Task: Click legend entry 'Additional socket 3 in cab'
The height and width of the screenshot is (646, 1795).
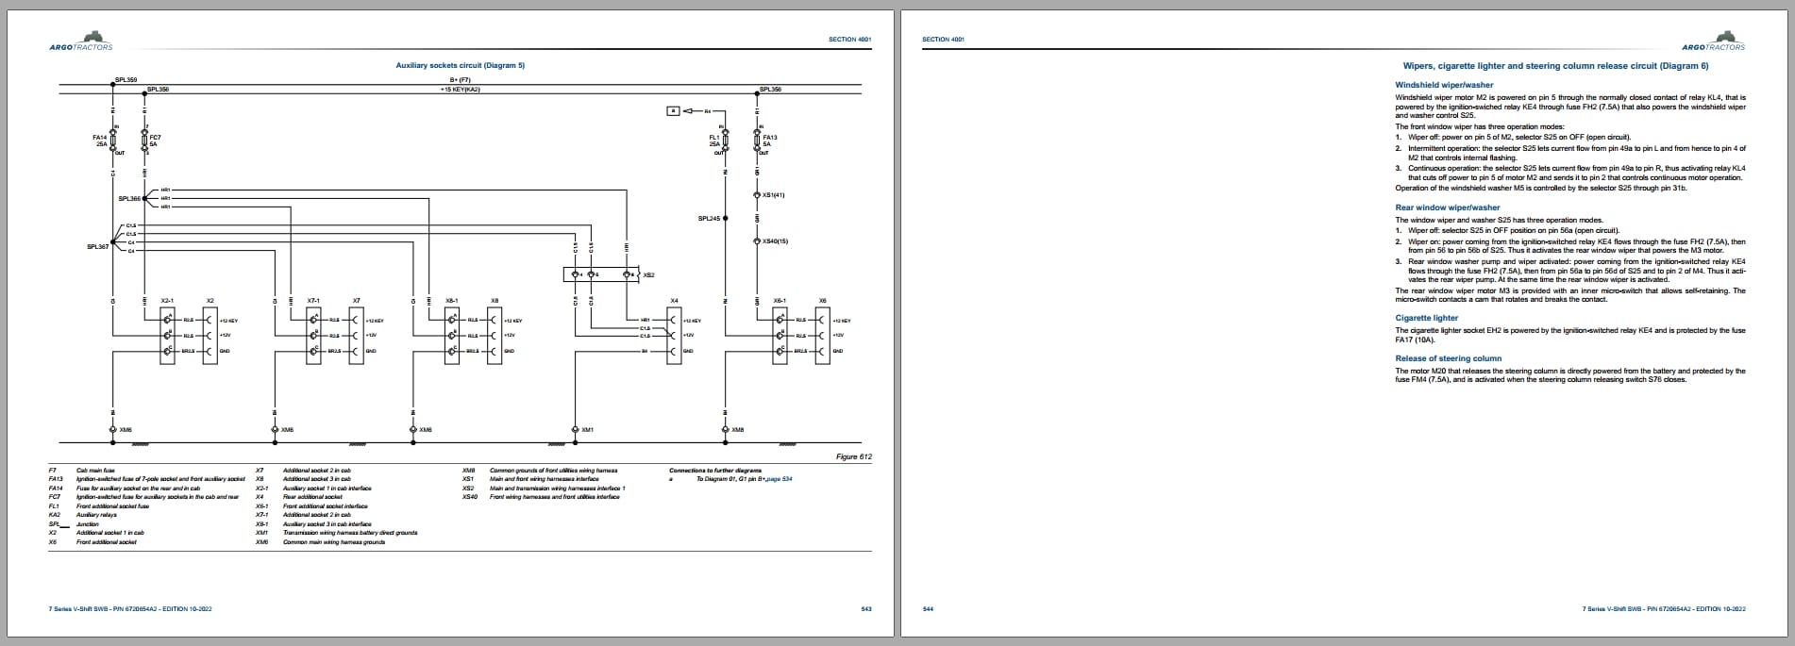Action: click(x=317, y=479)
